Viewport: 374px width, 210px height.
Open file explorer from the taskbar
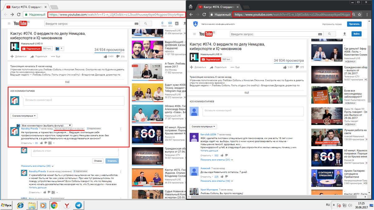click(31, 205)
